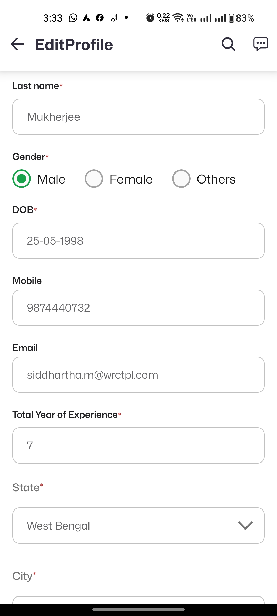Tap the DOB field showing 25-05-1998
The width and height of the screenshot is (277, 616).
pyautogui.click(x=138, y=241)
